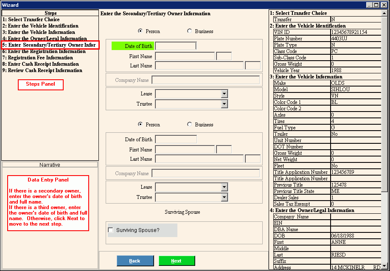The height and width of the screenshot is (271, 390).
Task: Click the summary panel scroll down arrow
Action: point(384,266)
